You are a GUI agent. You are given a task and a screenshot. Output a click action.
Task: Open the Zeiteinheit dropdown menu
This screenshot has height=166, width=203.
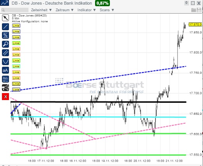tap(41, 10)
